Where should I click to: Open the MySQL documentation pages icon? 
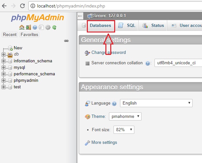click(41, 27)
